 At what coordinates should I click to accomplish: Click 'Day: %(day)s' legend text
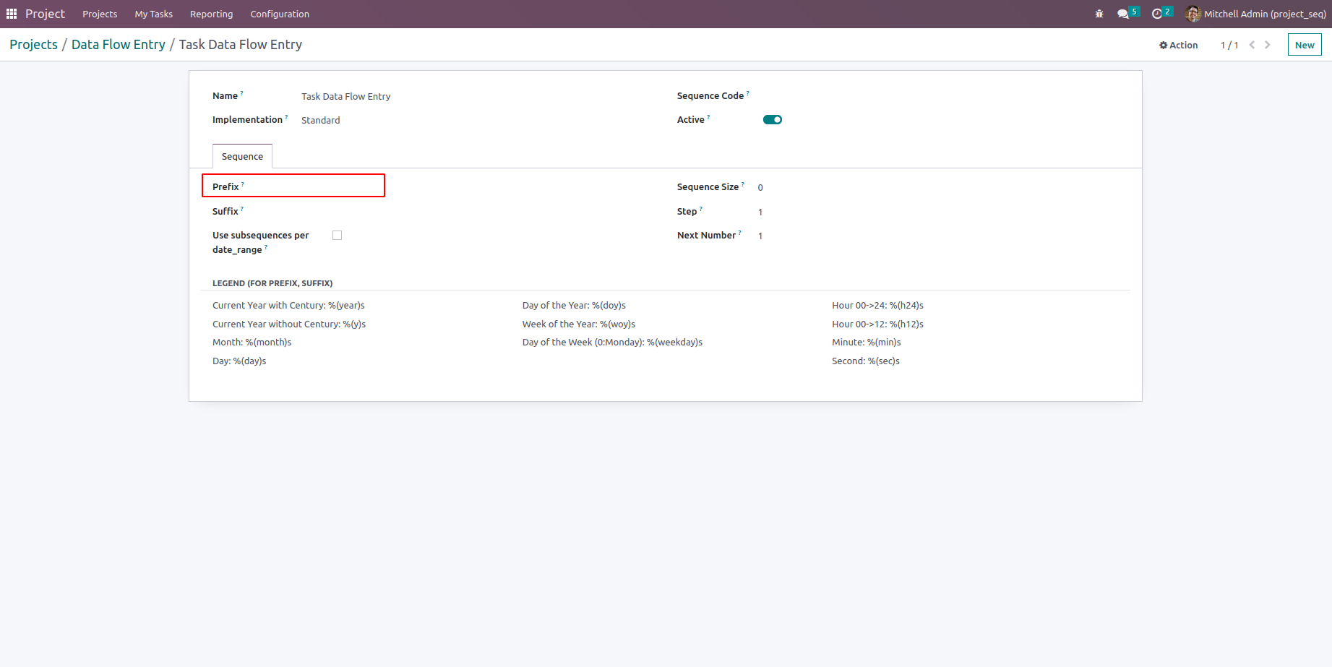(239, 361)
